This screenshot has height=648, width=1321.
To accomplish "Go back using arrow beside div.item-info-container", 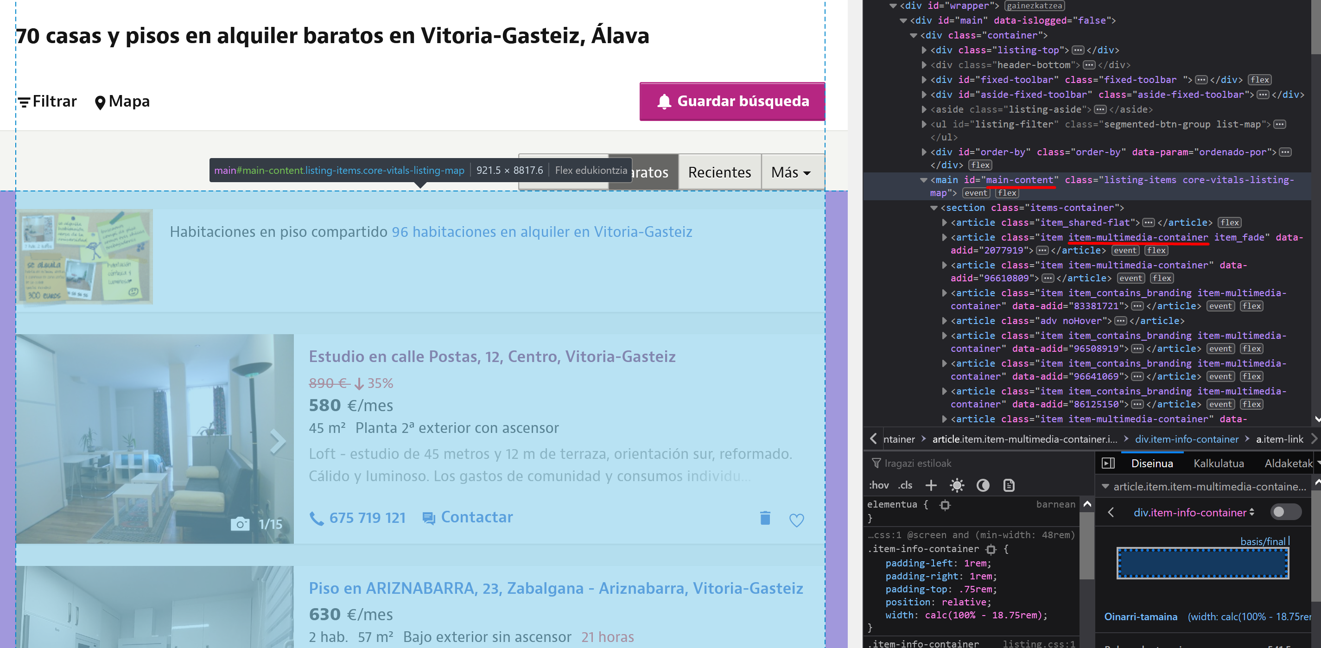I will point(1111,512).
